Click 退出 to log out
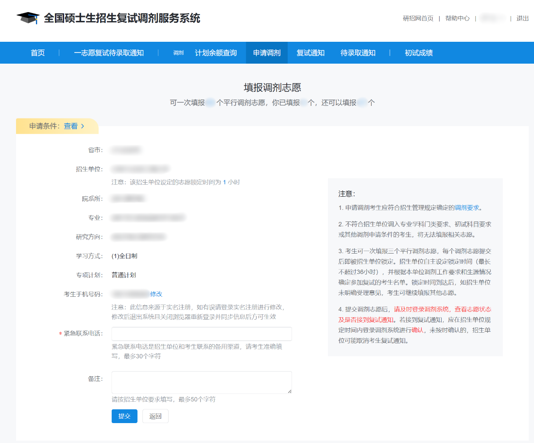Image resolution: width=534 pixels, height=443 pixels. point(522,18)
